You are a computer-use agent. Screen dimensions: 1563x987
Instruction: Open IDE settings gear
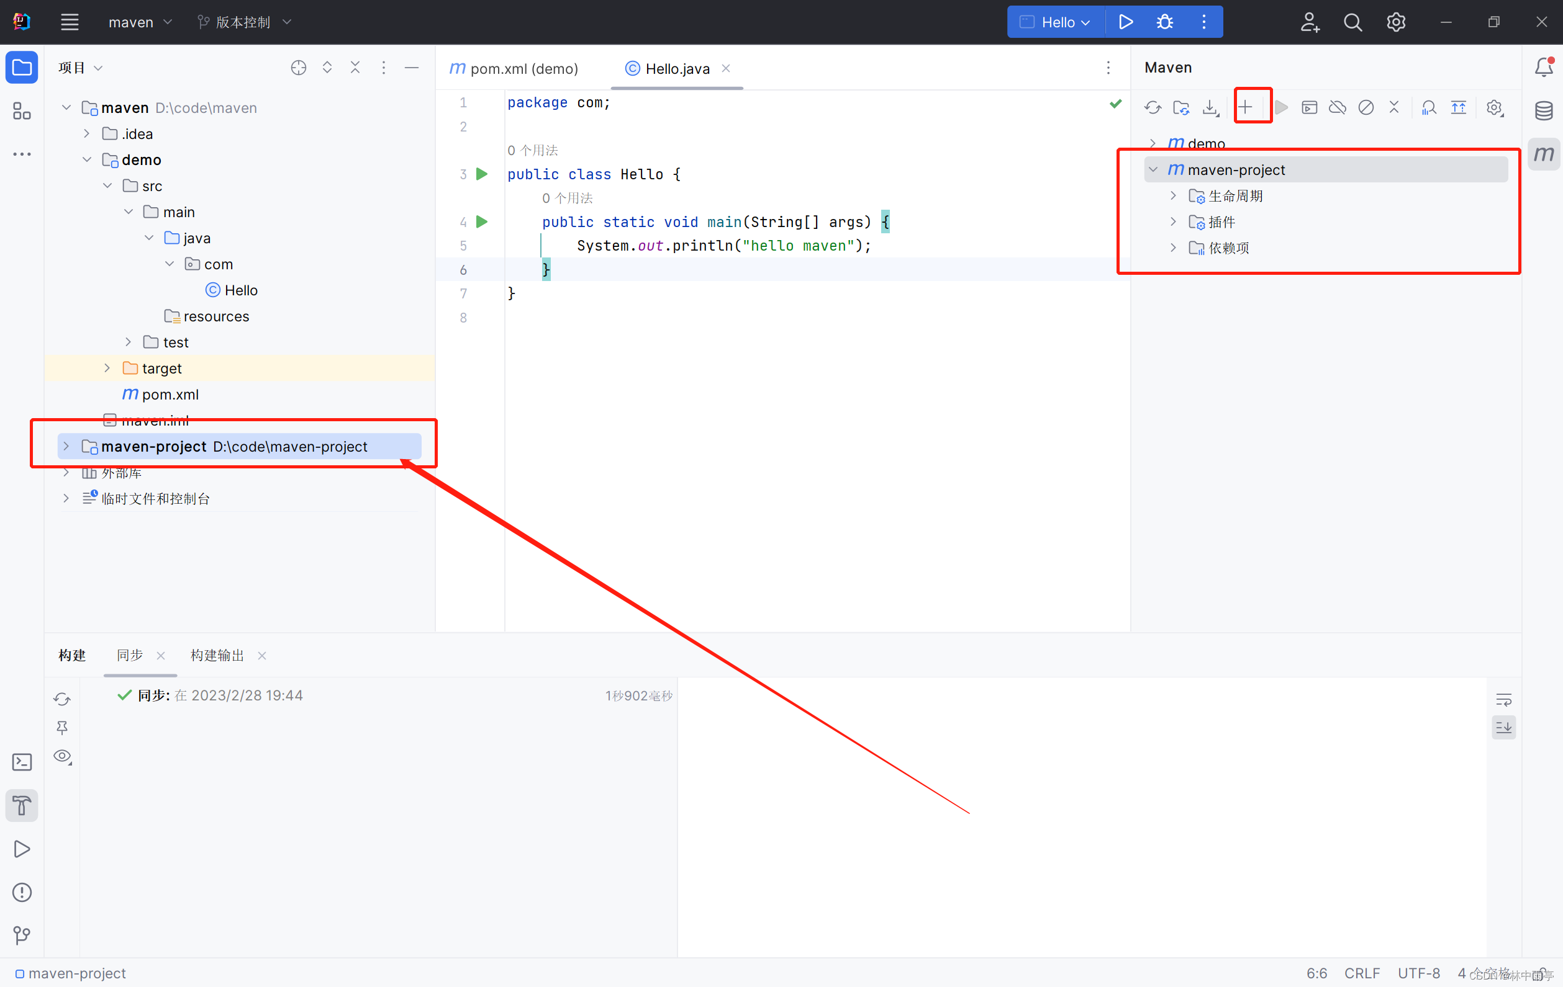(1396, 22)
